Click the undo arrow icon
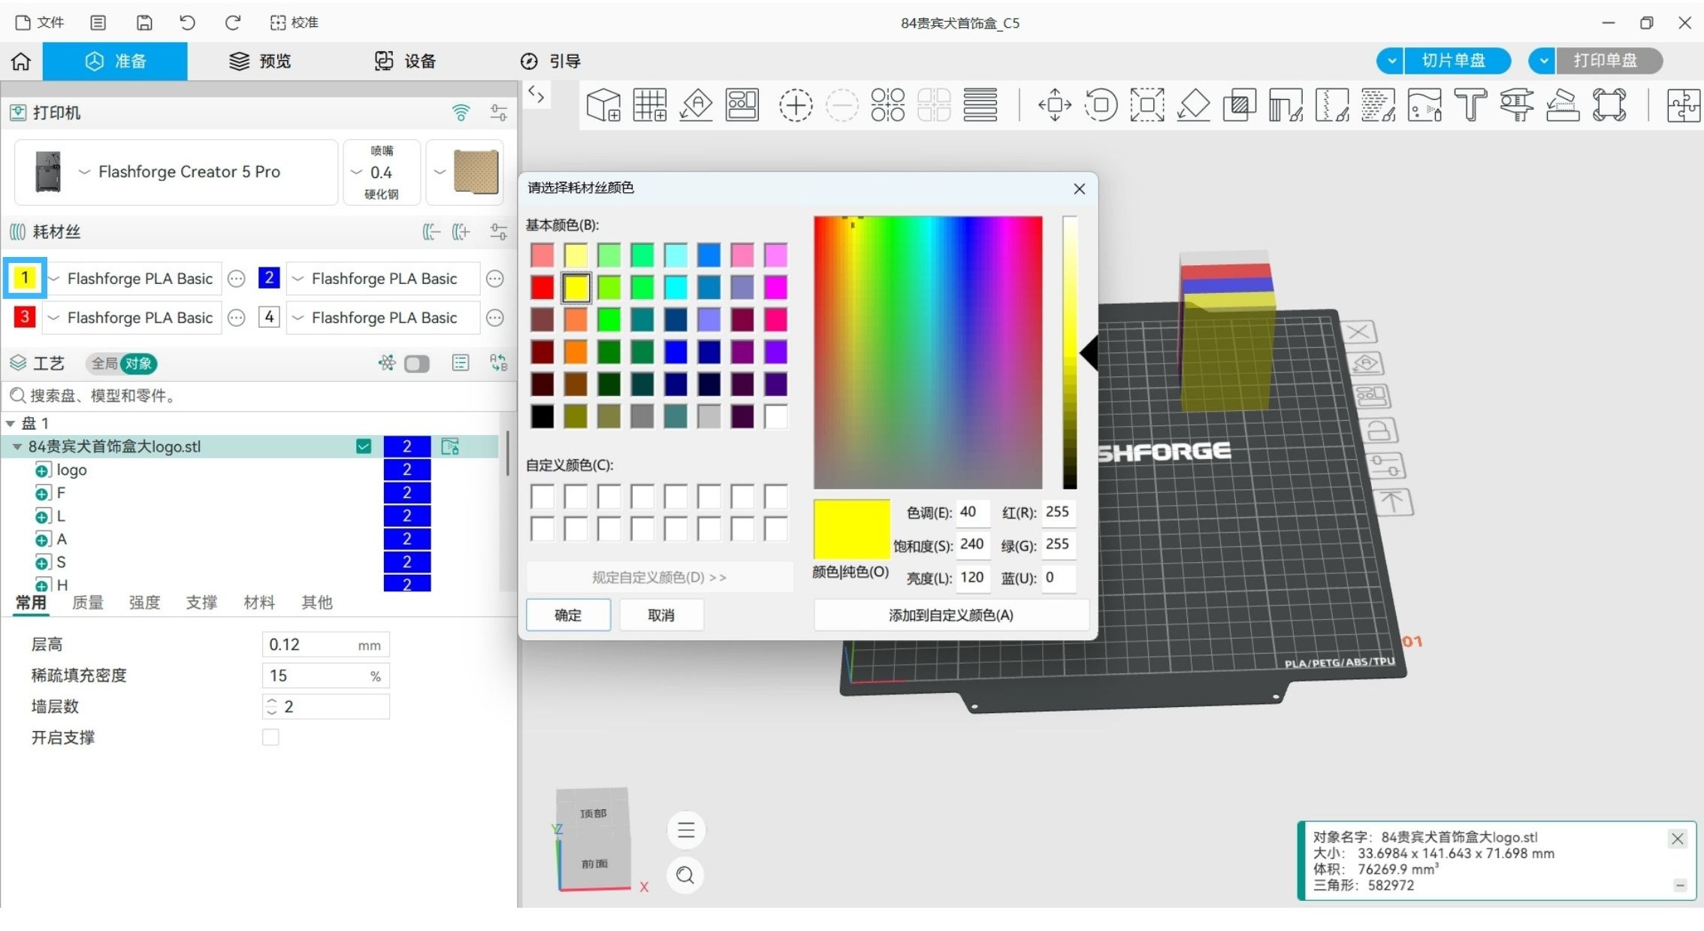The width and height of the screenshot is (1704, 931). pyautogui.click(x=188, y=23)
